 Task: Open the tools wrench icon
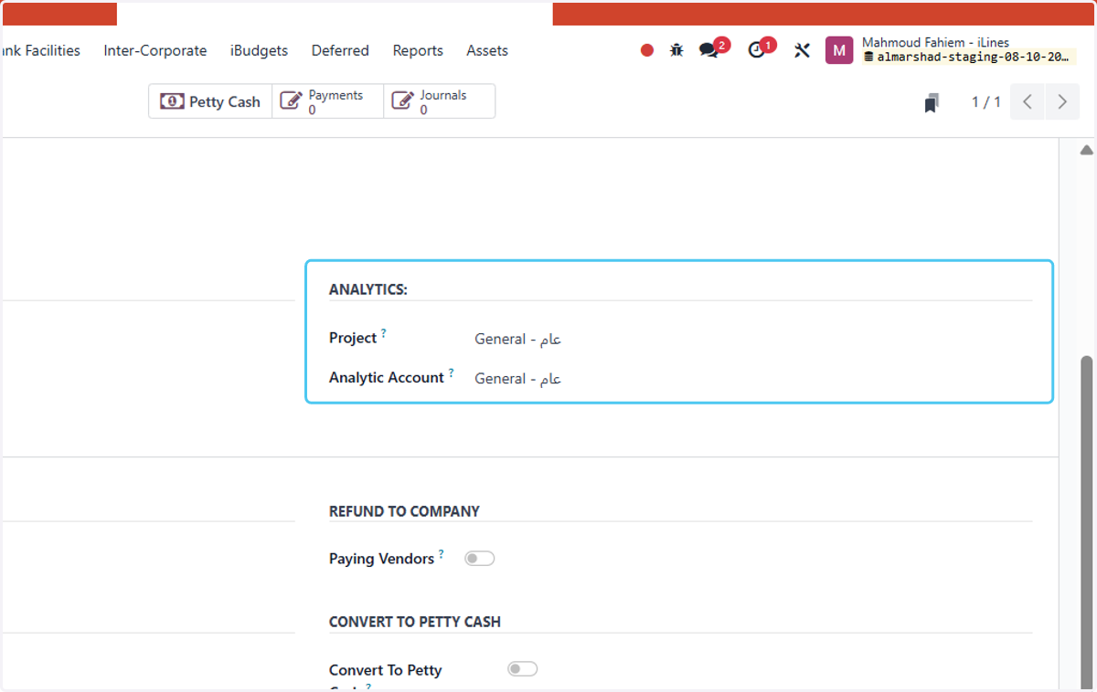tap(802, 50)
